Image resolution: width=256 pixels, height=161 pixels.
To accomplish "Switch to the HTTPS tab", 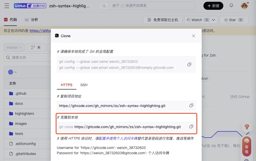I will point(67,85).
